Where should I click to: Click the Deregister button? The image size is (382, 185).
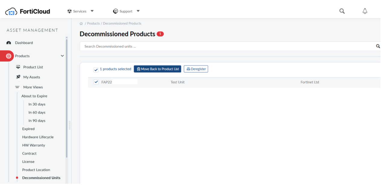pyautogui.click(x=196, y=69)
